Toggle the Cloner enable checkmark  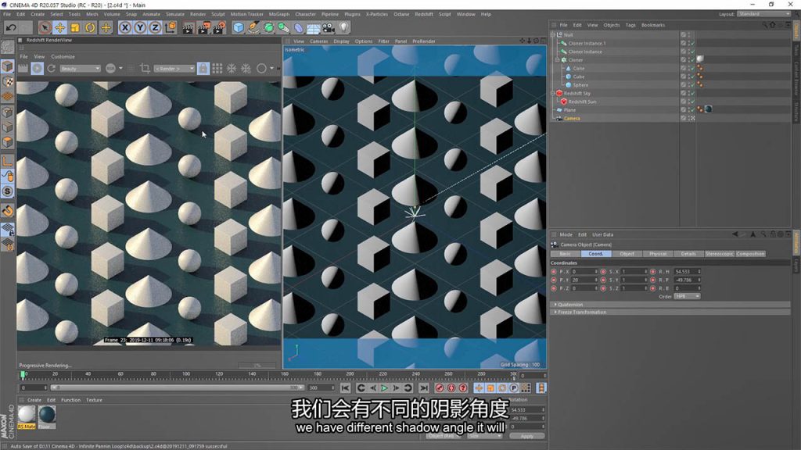692,60
